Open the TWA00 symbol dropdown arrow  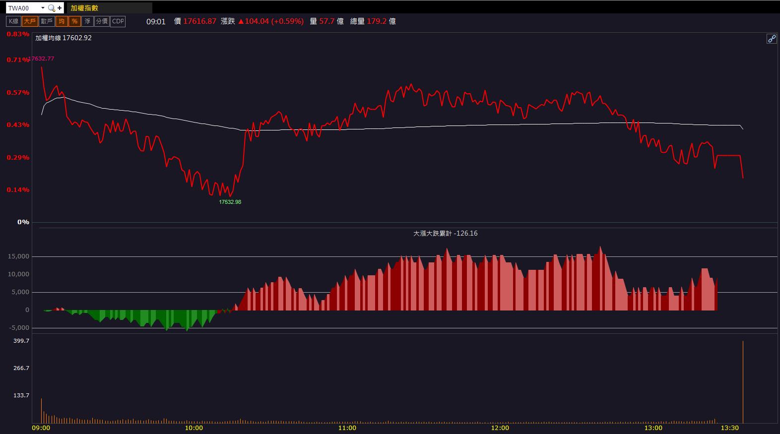pyautogui.click(x=43, y=8)
